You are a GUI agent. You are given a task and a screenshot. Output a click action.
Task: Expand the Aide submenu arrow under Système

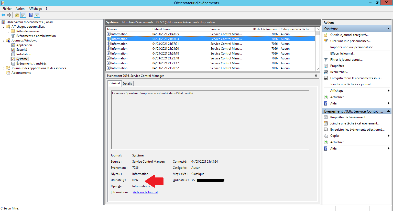click(389, 103)
